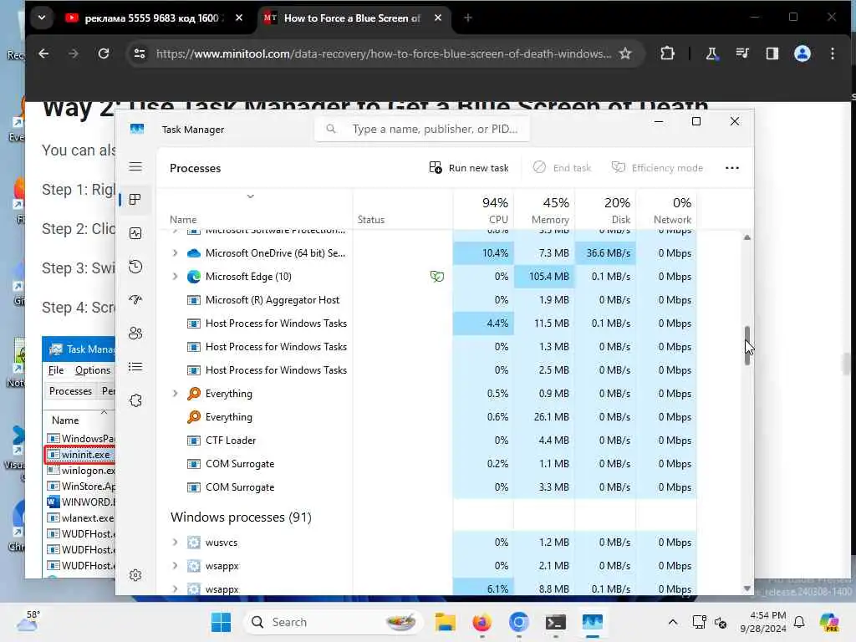Open Users page in Task Manager sidebar

pos(135,333)
